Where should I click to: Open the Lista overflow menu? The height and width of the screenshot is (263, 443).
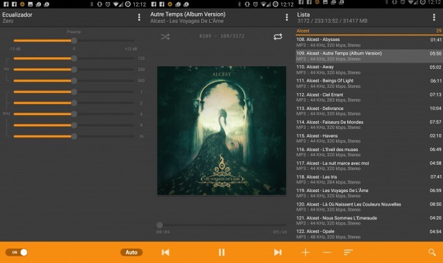click(x=434, y=17)
